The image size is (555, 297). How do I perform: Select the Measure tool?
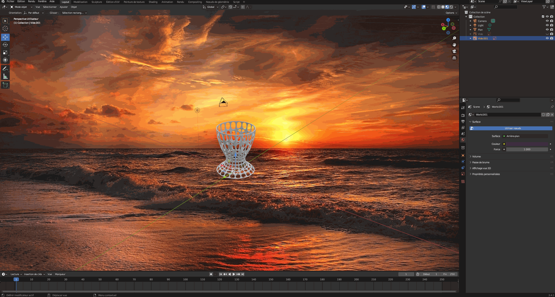coord(5,76)
